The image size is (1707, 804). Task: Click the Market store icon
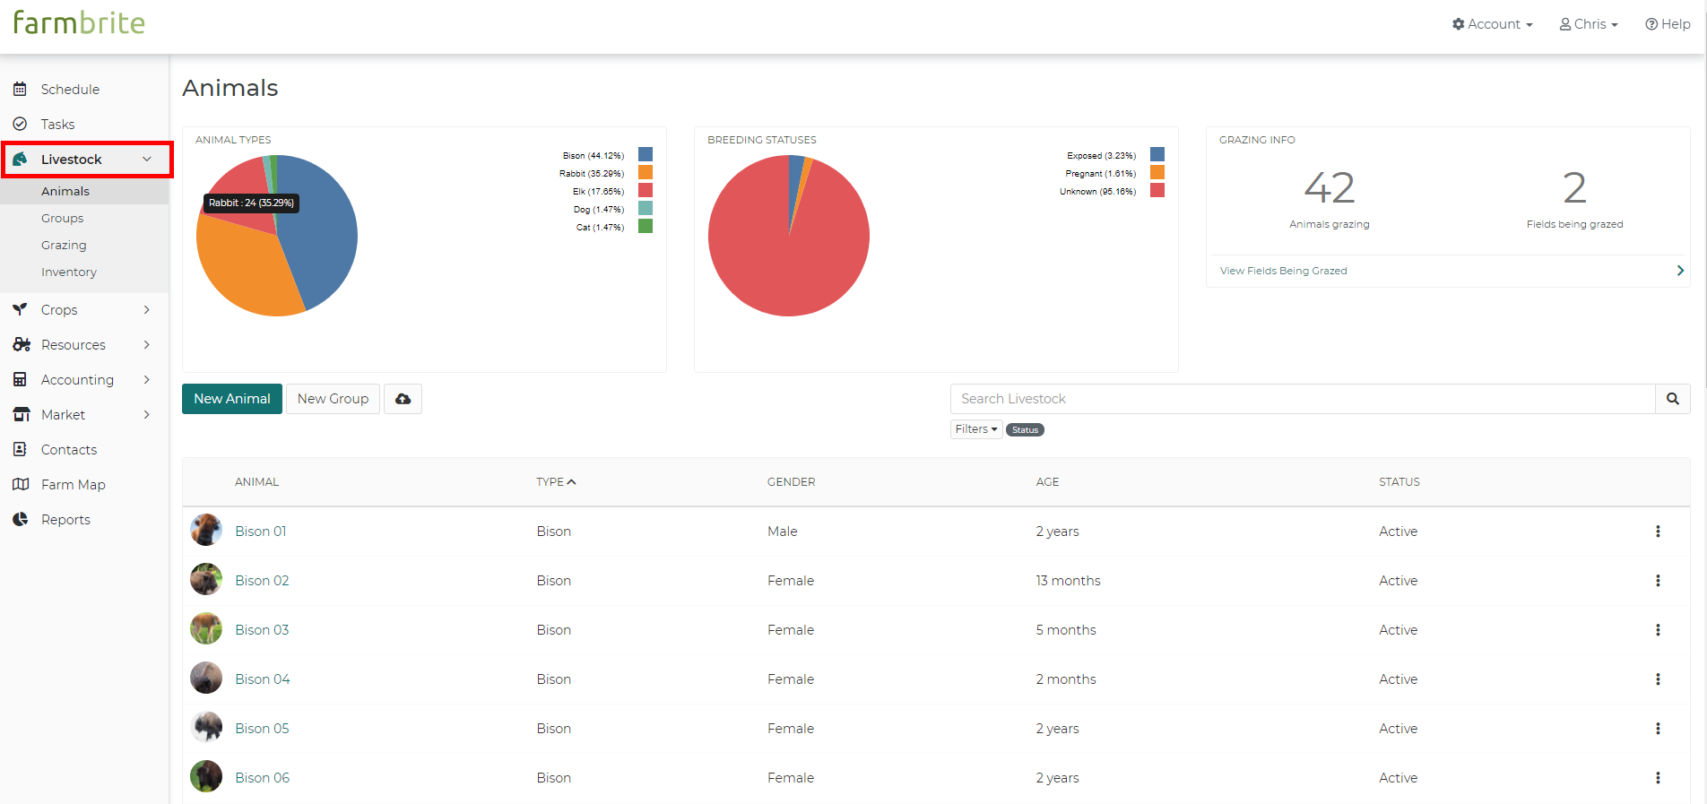[22, 414]
